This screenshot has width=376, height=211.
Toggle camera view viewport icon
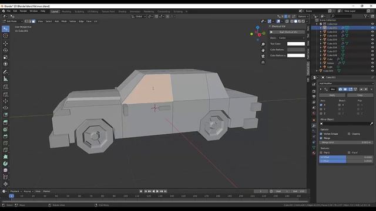coord(263,56)
